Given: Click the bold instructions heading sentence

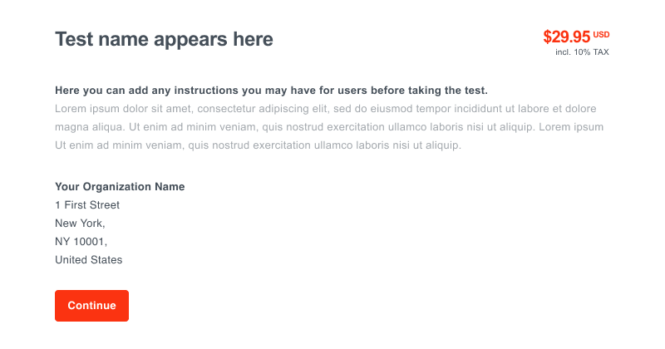Looking at the screenshot, I should 271,90.
